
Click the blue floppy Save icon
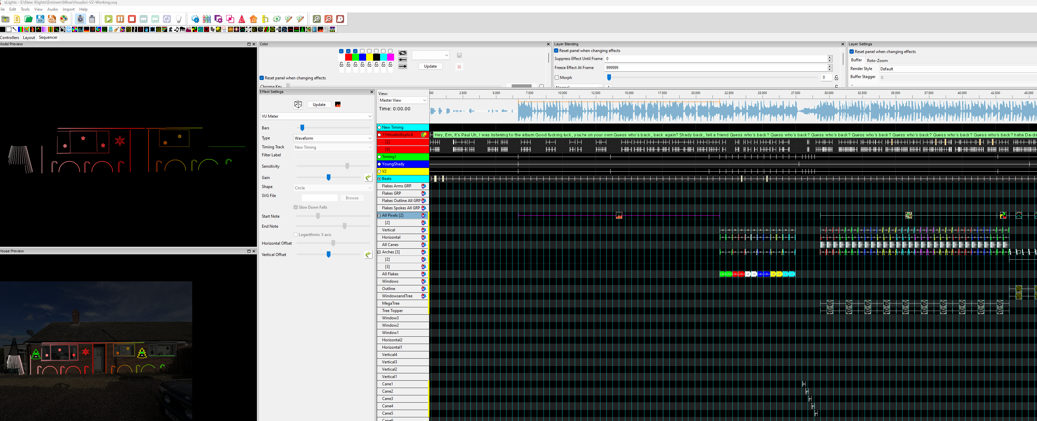tap(40, 19)
